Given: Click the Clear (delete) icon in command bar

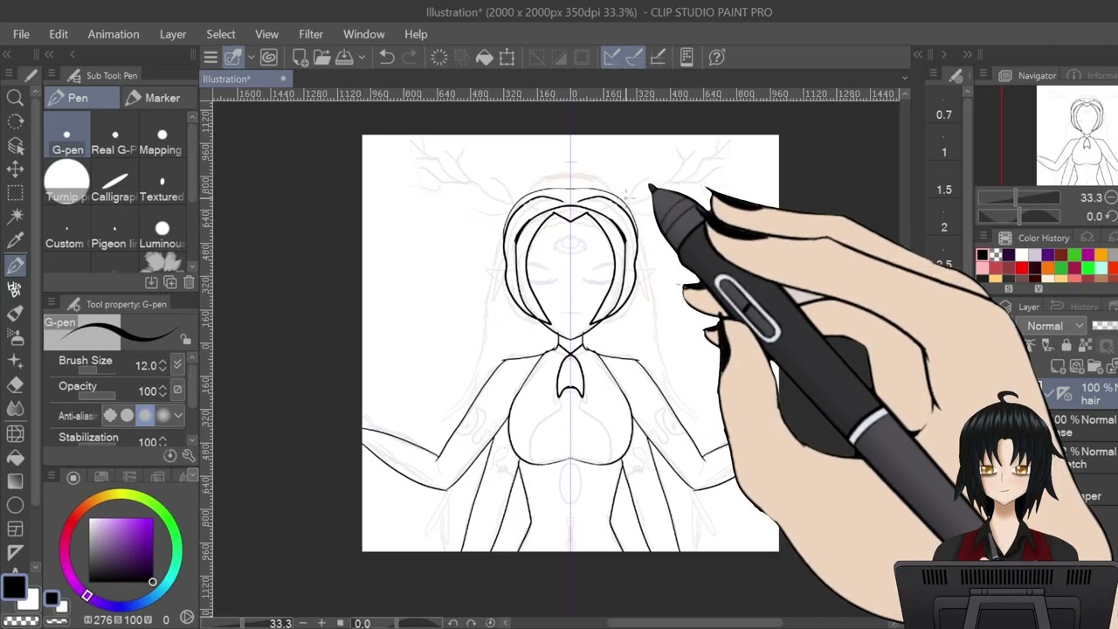Looking at the screenshot, I should click(x=438, y=58).
